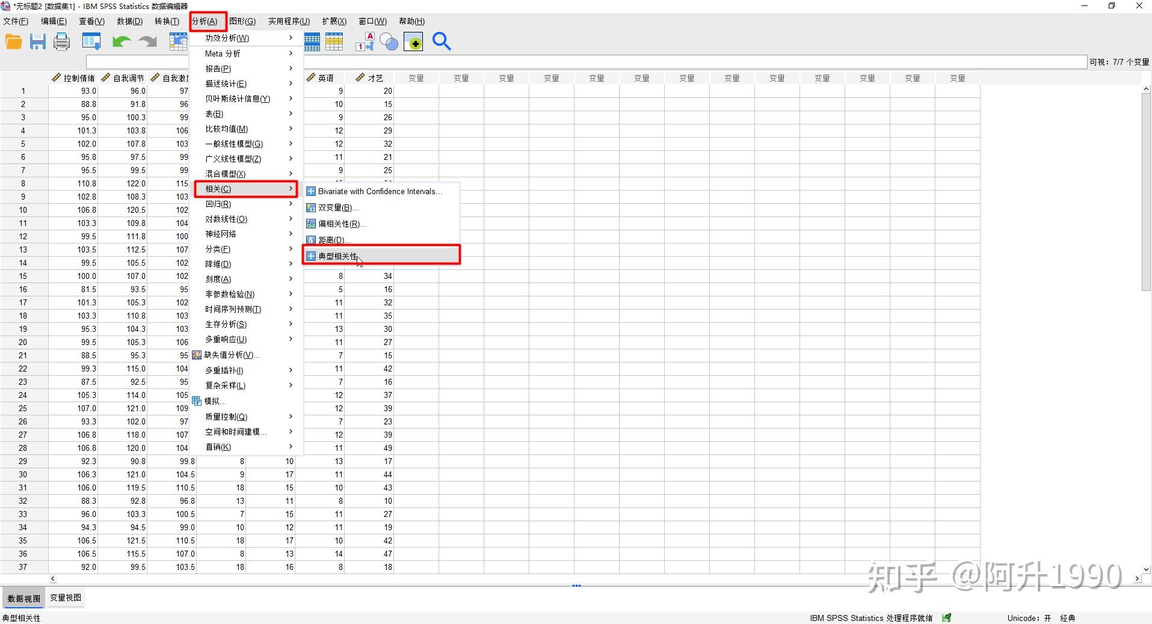Switch to the 数据视图 tab
The height and width of the screenshot is (624, 1152).
(x=24, y=598)
